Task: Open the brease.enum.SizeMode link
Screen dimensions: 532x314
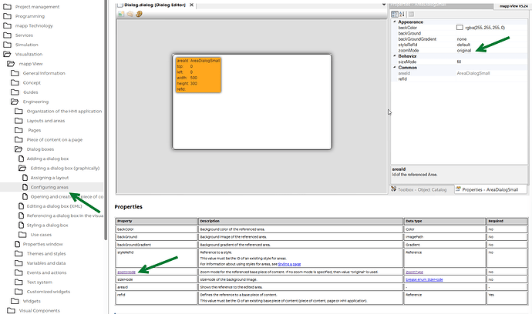Action: point(424,279)
